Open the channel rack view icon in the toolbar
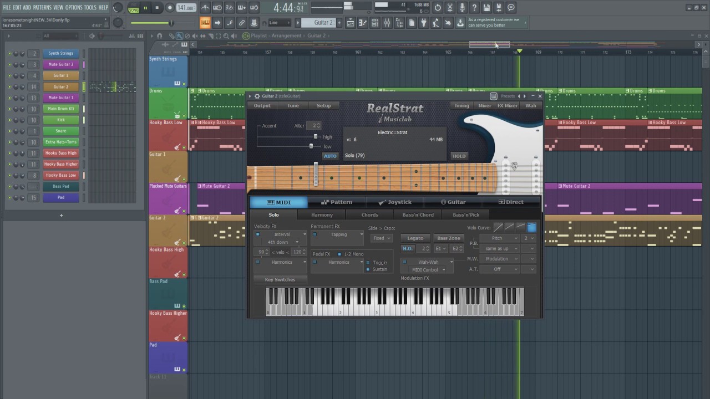The image size is (710, 399). tap(375, 23)
